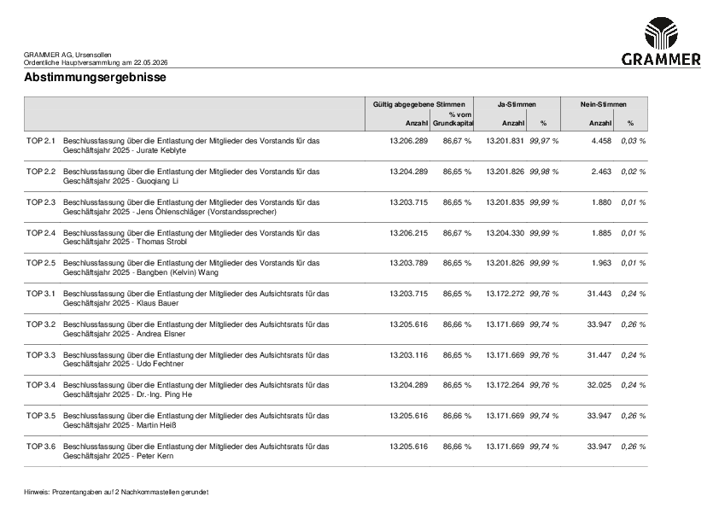Click value 13.206.289 in TOP 2.1

click(408, 141)
